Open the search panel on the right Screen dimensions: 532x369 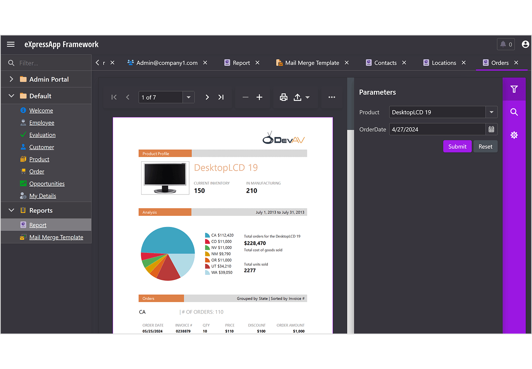(514, 112)
